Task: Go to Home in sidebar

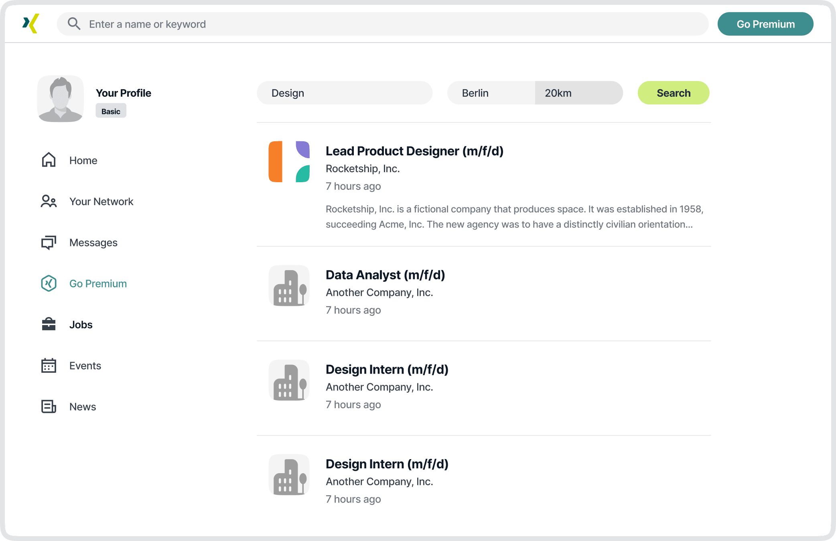Action: 83,161
